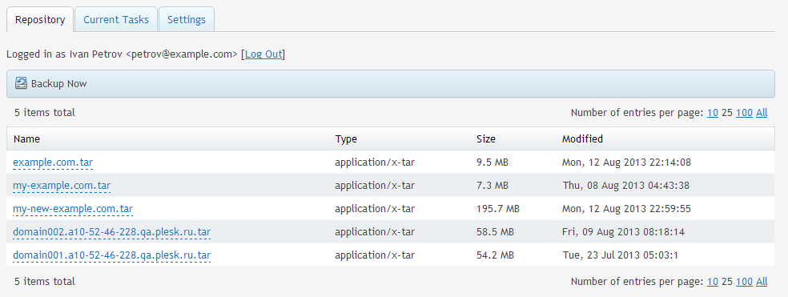
Task: Click the Backup Now disk icon
Action: [x=21, y=83]
